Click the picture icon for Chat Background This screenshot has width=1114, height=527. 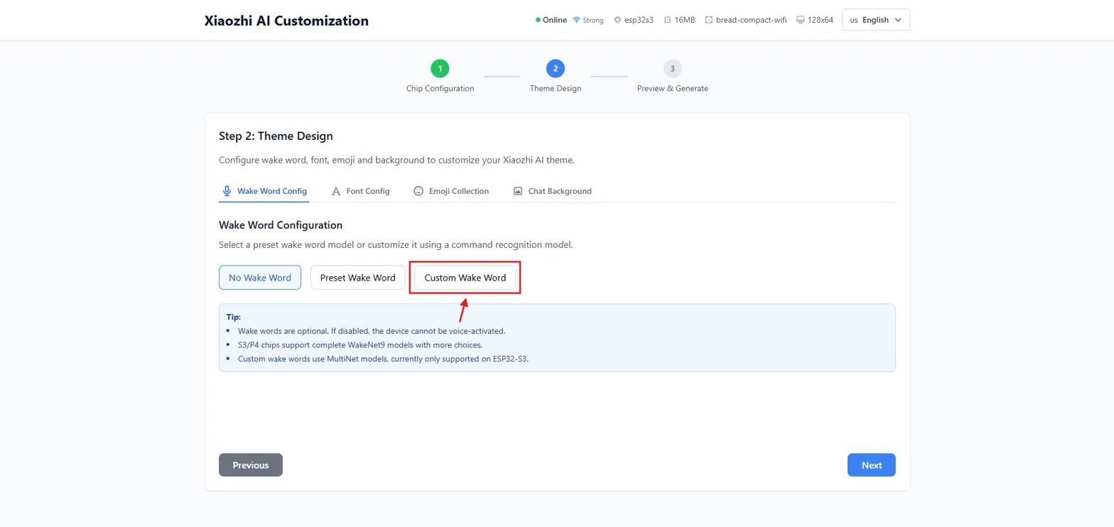[x=518, y=191]
